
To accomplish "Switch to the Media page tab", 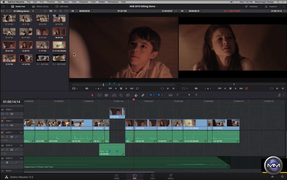I will point(117,176).
